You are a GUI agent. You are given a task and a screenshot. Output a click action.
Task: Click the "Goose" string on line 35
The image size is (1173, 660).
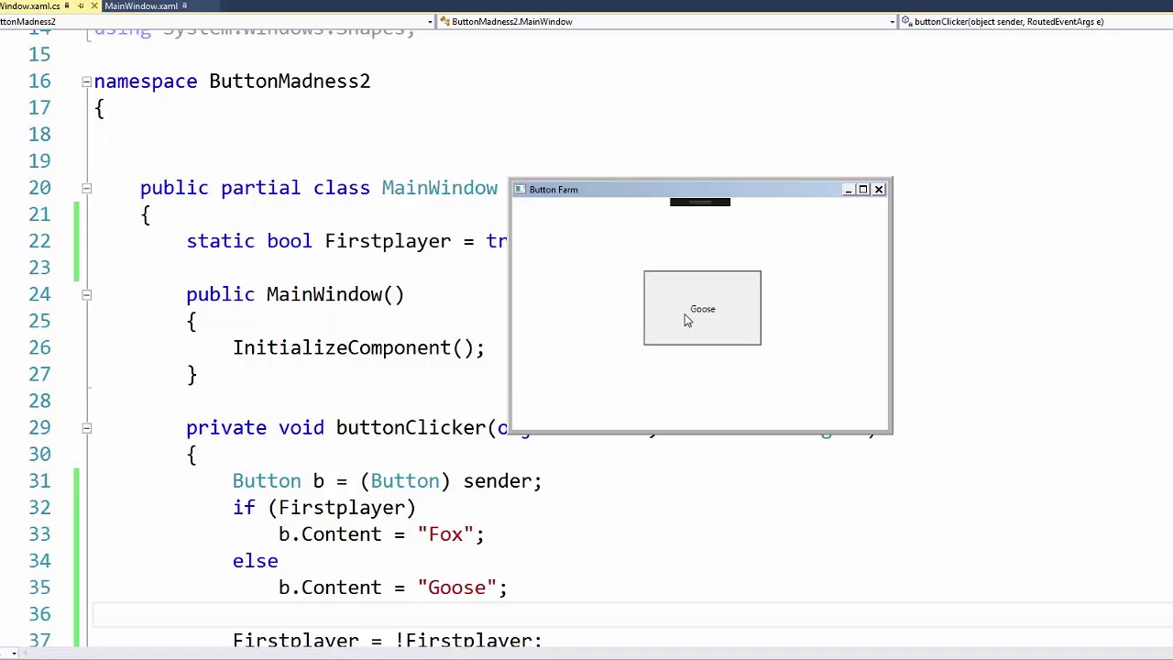tap(456, 588)
